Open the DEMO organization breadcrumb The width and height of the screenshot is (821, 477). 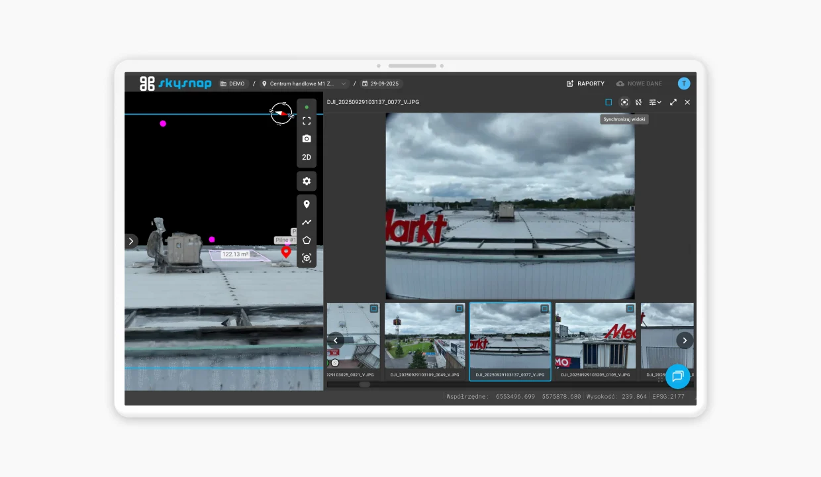(x=232, y=84)
